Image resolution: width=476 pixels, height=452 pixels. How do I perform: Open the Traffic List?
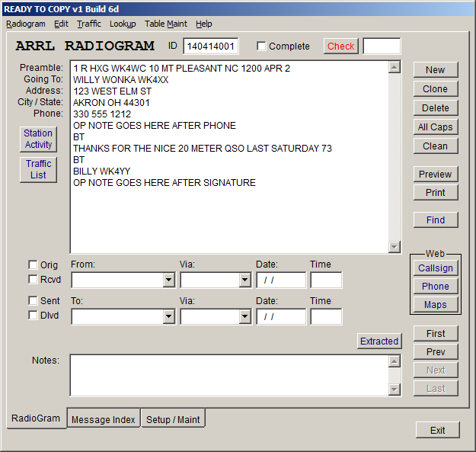[38, 169]
